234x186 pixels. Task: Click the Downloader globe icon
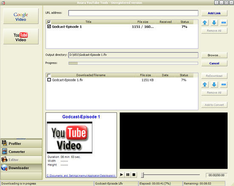coord(4,168)
